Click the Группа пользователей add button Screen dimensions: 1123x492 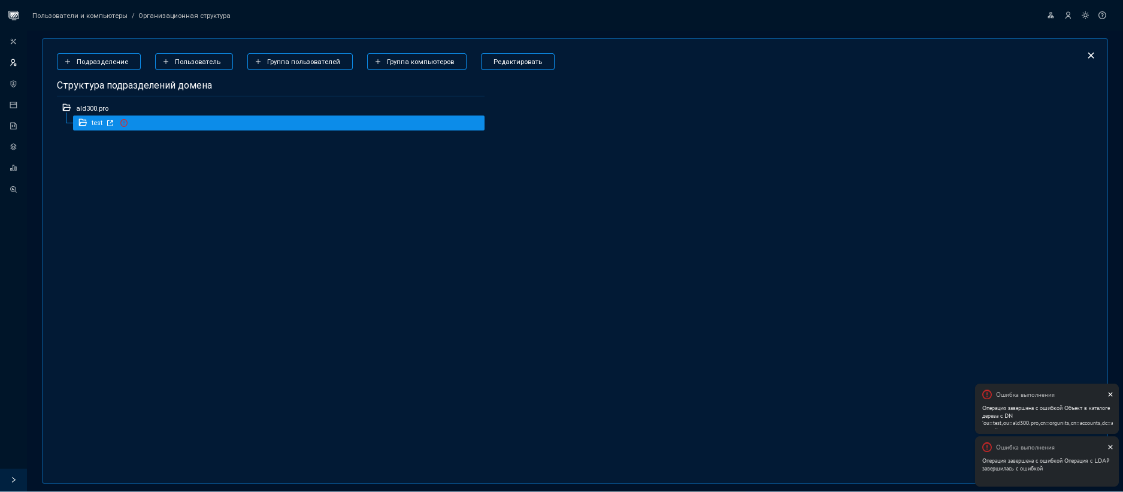click(299, 62)
